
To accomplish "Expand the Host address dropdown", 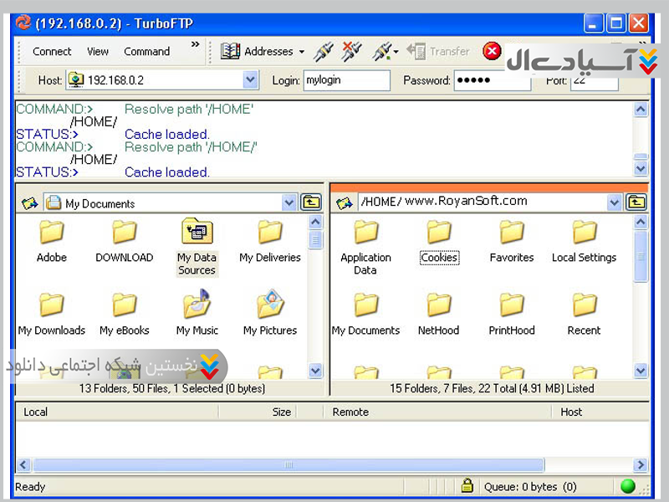I will point(251,80).
